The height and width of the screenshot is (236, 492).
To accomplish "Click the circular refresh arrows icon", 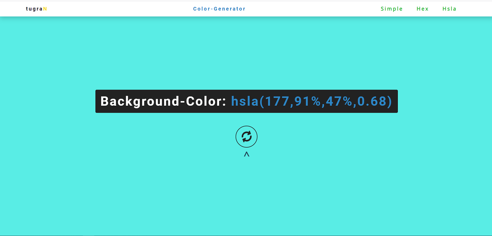I will point(246,136).
